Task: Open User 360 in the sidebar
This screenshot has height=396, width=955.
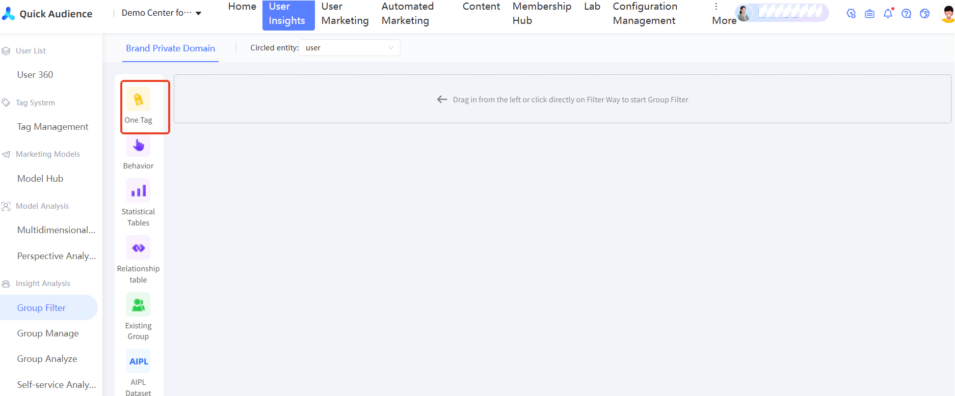Action: [x=35, y=75]
